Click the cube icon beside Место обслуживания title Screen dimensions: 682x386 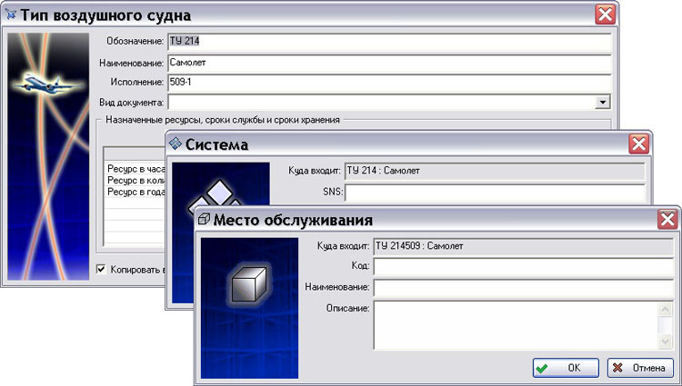pos(205,219)
